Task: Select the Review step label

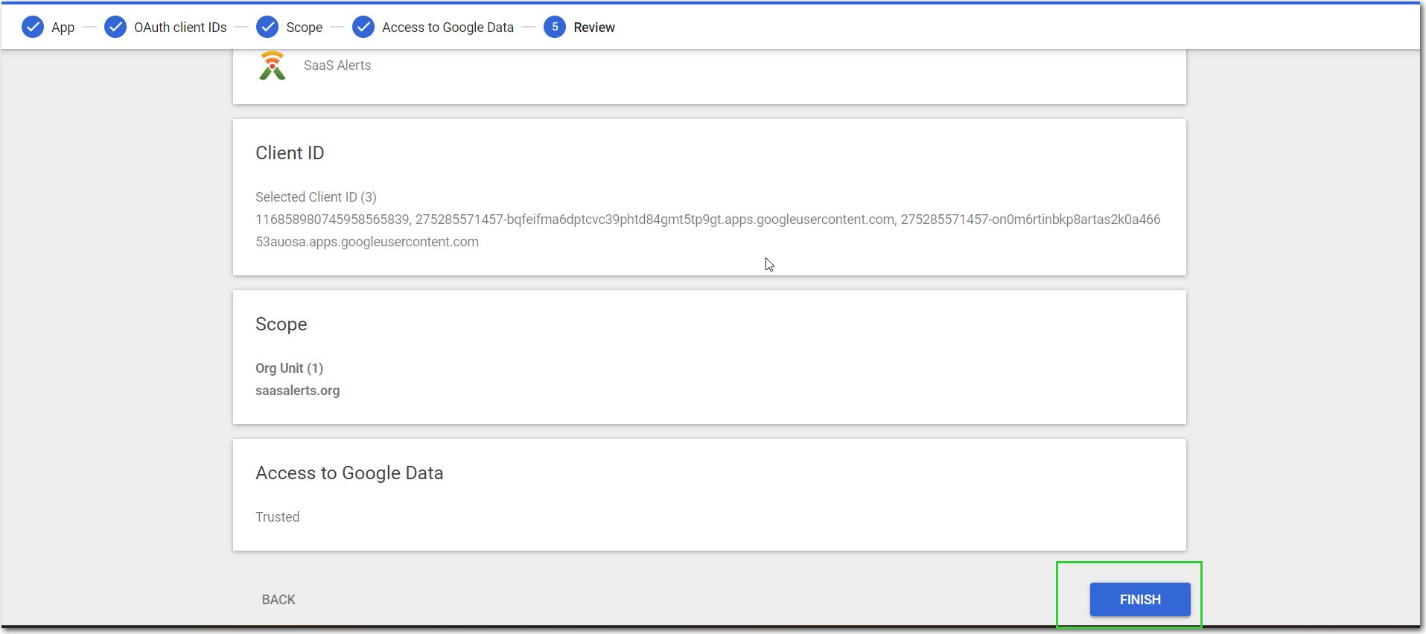Action: click(594, 28)
